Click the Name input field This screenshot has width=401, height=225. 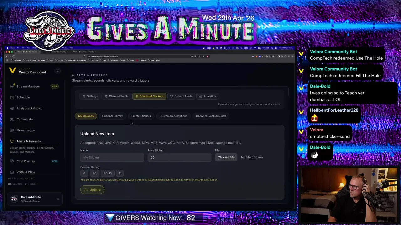(x=112, y=157)
